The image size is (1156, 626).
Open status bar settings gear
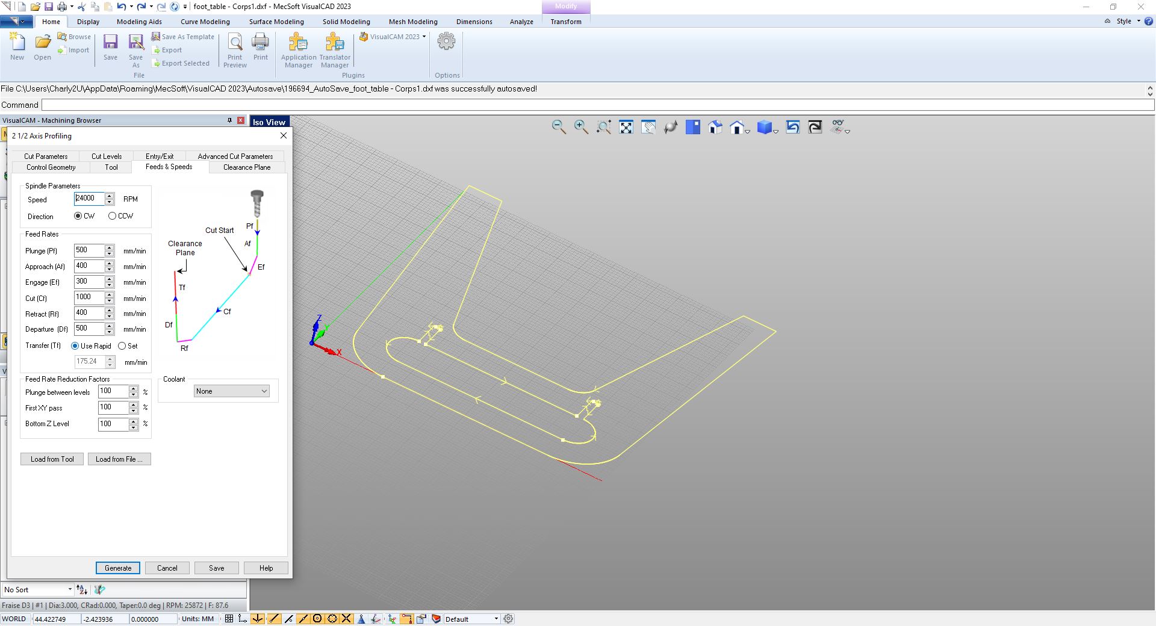click(509, 619)
